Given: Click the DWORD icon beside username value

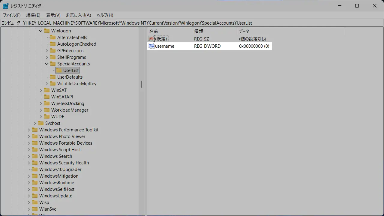Looking at the screenshot, I should (151, 46).
